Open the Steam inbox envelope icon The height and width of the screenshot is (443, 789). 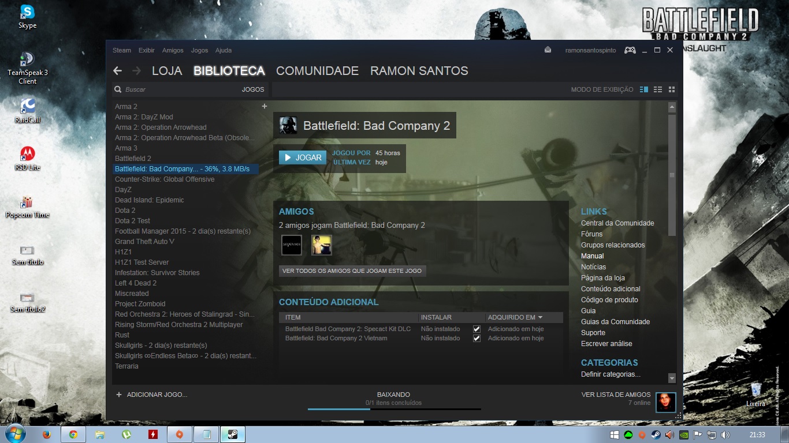point(548,50)
